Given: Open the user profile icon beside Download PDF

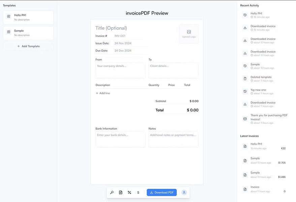Looking at the screenshot, I should coord(184,192).
